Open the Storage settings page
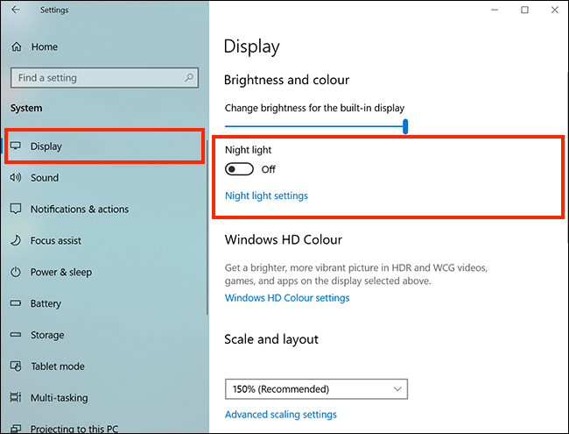Viewport: 569px width, 434px height. click(47, 335)
